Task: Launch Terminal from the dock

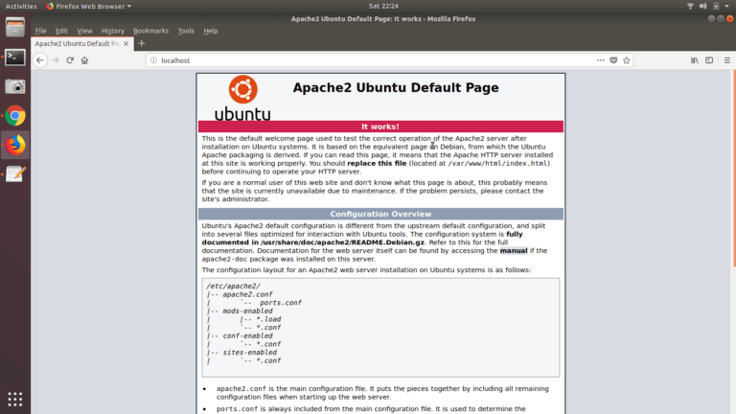Action: coord(15,57)
